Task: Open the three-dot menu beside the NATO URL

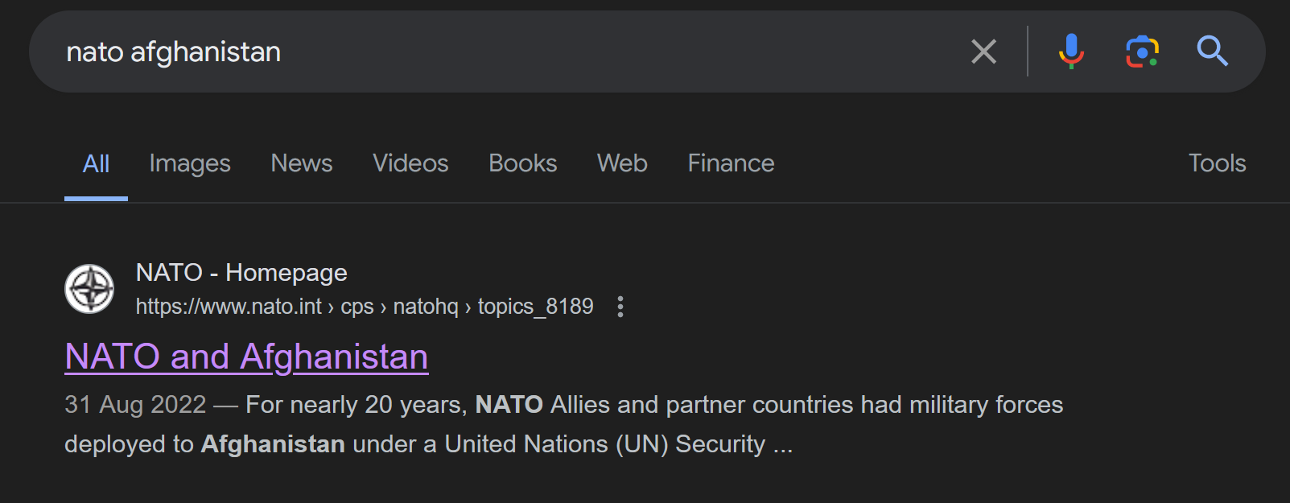Action: [620, 307]
